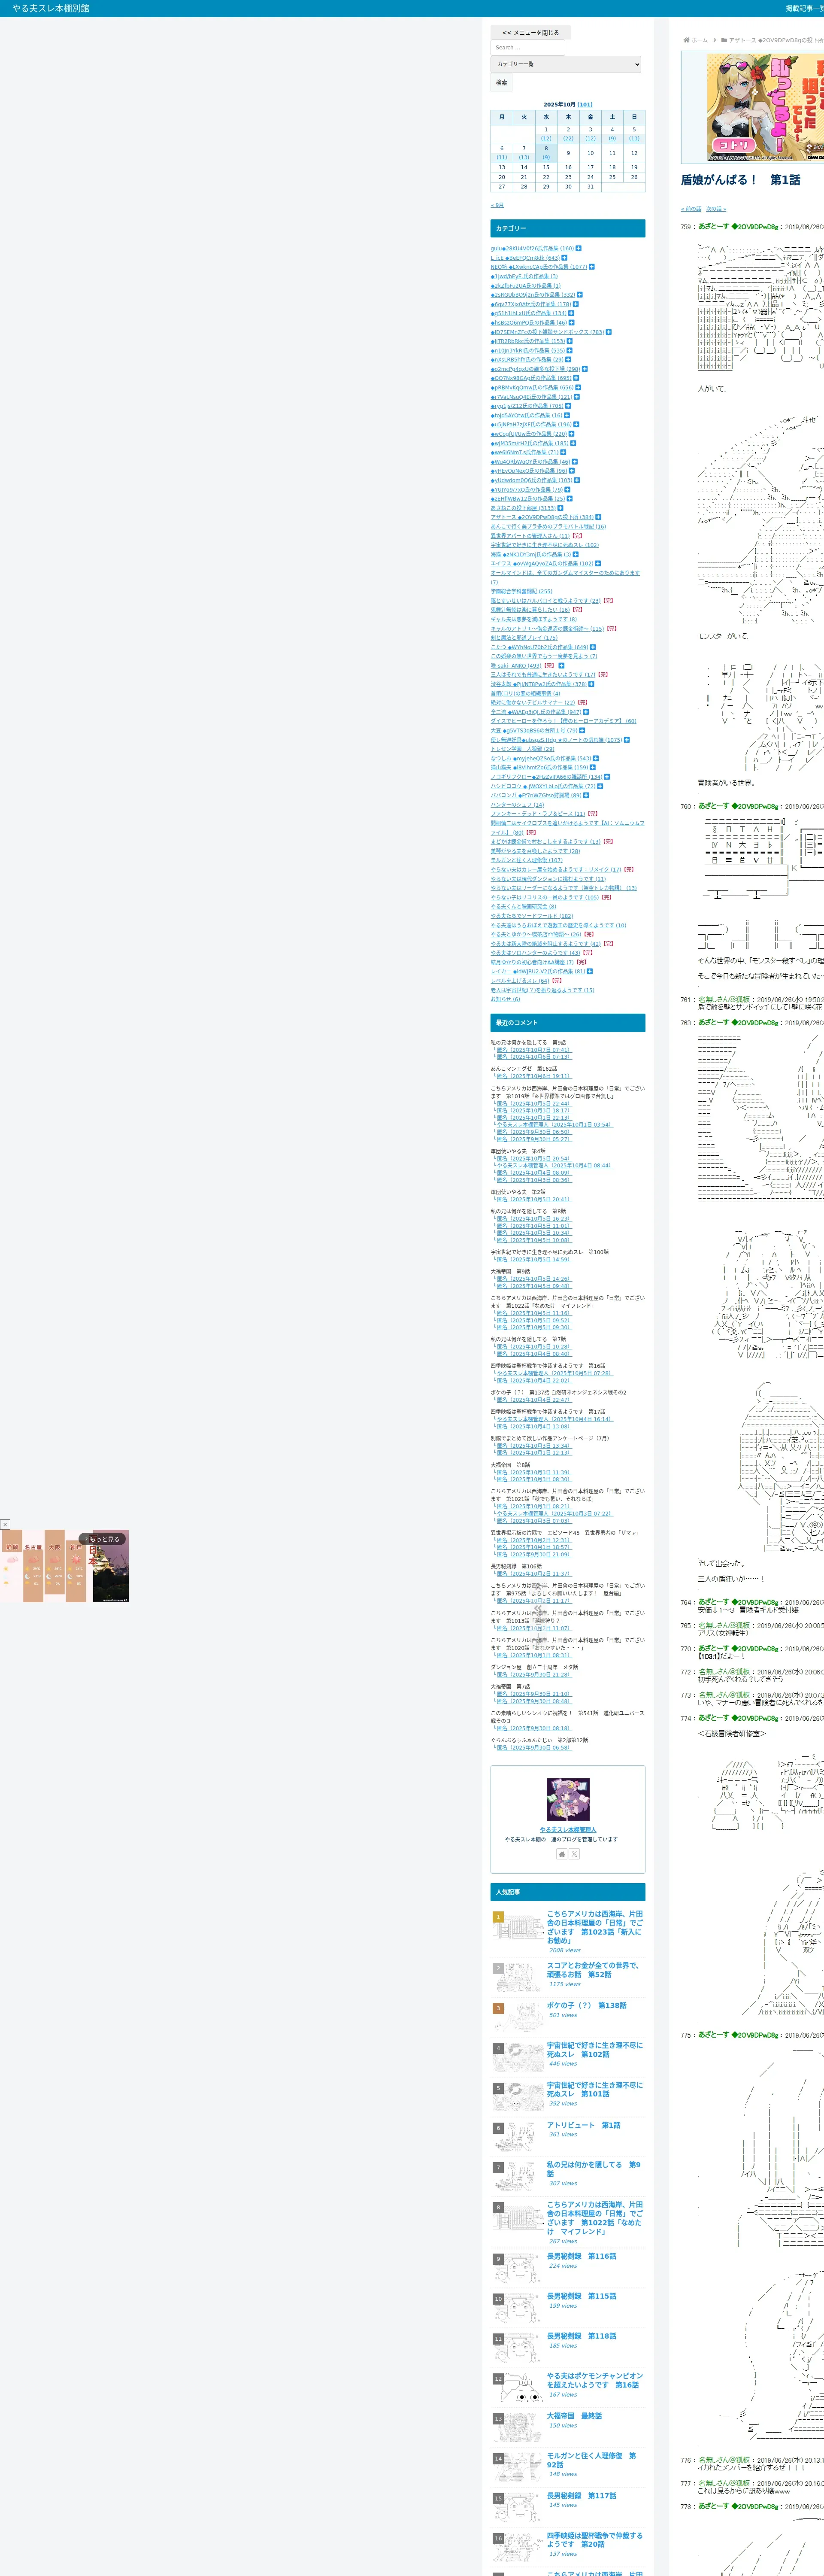Open the カテゴリー一覧 dropdown
824x2576 pixels.
566,64
